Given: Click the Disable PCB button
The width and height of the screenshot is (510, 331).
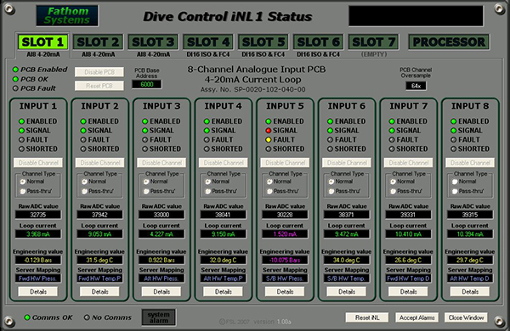Looking at the screenshot, I should (x=99, y=72).
